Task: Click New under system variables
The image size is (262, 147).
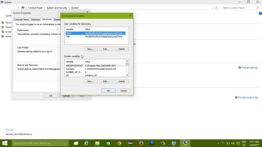Action: tap(90, 81)
